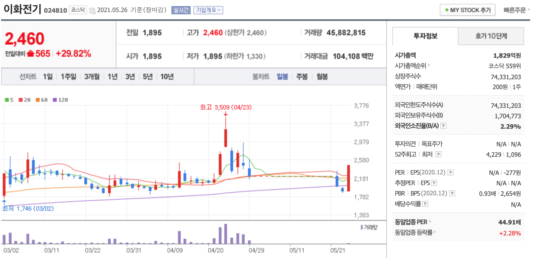
Task: Select 5년 line chart period
Action: [148, 76]
